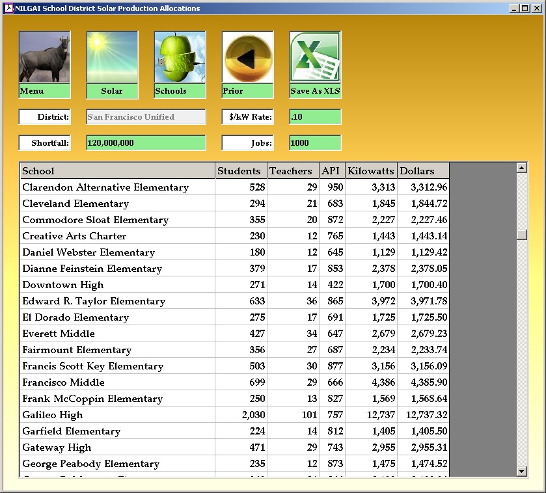Click the Shortfall value field
Screen dimensions: 546x493
[146, 143]
